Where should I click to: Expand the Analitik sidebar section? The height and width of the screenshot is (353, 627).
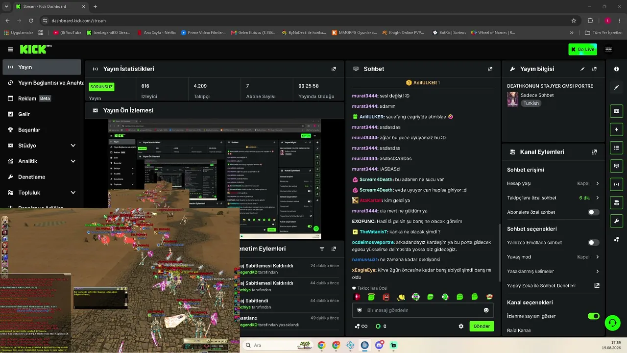(73, 161)
